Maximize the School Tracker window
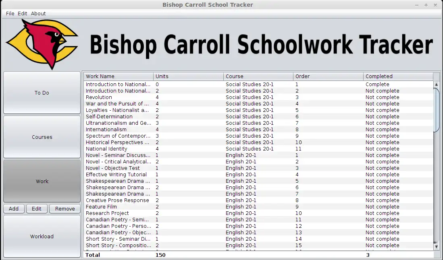The width and height of the screenshot is (443, 260). [x=426, y=5]
